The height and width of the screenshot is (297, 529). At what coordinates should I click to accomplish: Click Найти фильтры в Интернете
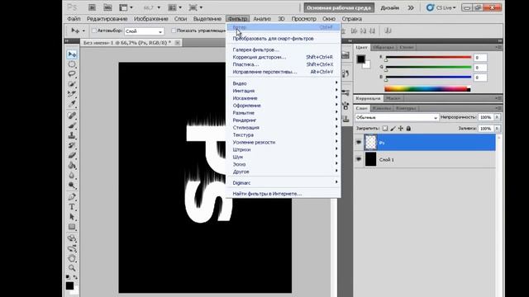(267, 194)
